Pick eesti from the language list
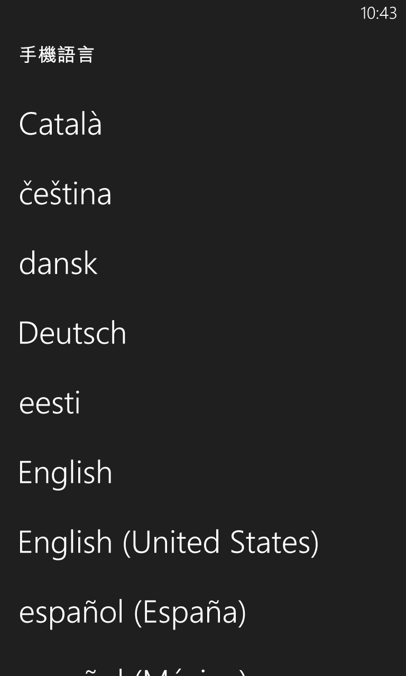 tap(50, 403)
